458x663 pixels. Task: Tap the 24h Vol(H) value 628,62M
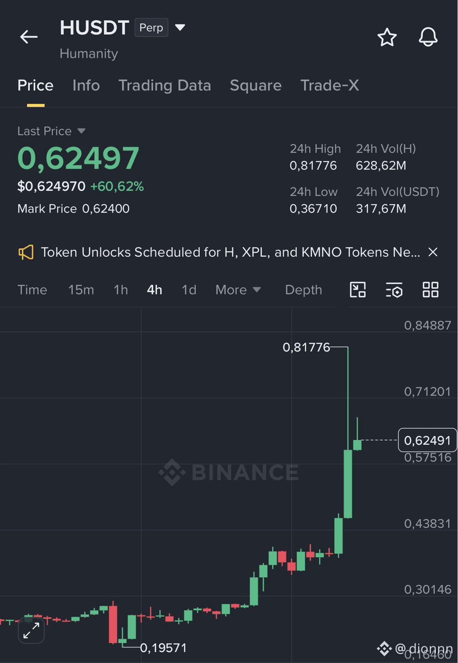pos(381,165)
